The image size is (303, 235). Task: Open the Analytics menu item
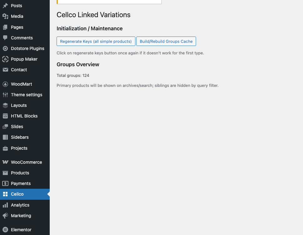coord(25,205)
